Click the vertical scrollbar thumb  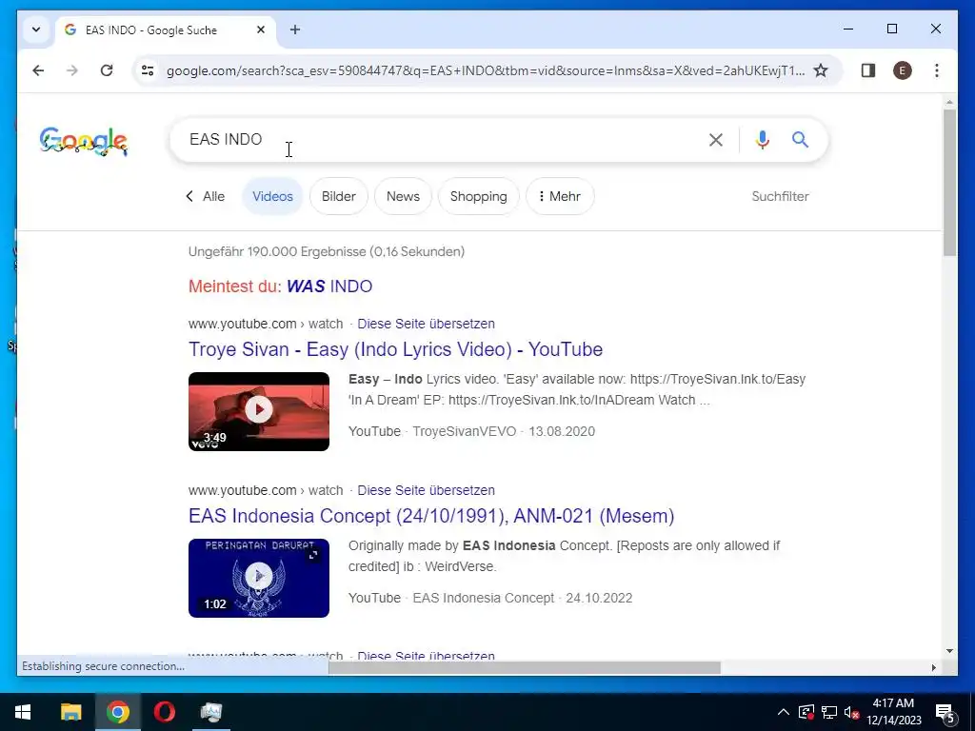coord(949,182)
